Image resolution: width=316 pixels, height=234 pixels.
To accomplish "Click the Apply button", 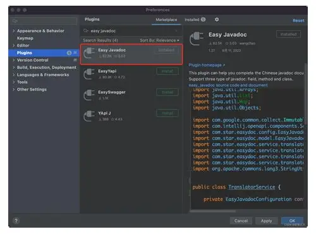I will [266, 221].
